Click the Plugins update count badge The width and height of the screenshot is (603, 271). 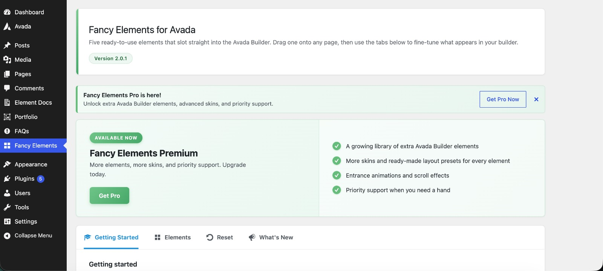pos(41,179)
